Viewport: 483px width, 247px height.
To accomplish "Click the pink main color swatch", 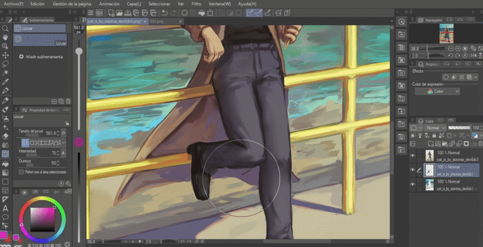I will [4, 235].
